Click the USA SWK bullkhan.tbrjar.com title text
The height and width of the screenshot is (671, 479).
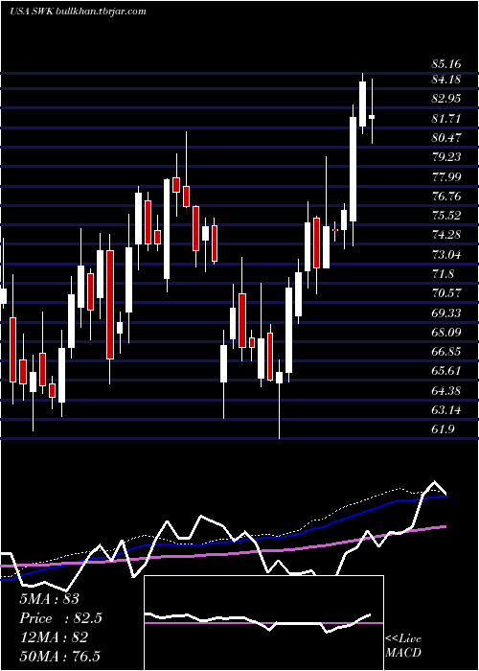click(78, 12)
